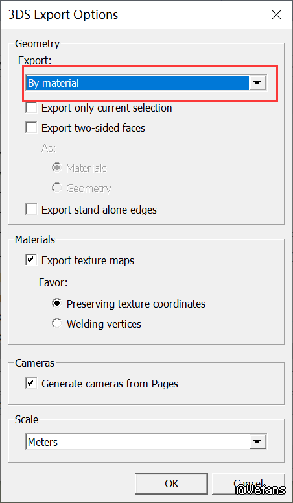Select Preserving texture coordinates radio button
Viewport: 293px width, 503px height.
pyautogui.click(x=57, y=304)
